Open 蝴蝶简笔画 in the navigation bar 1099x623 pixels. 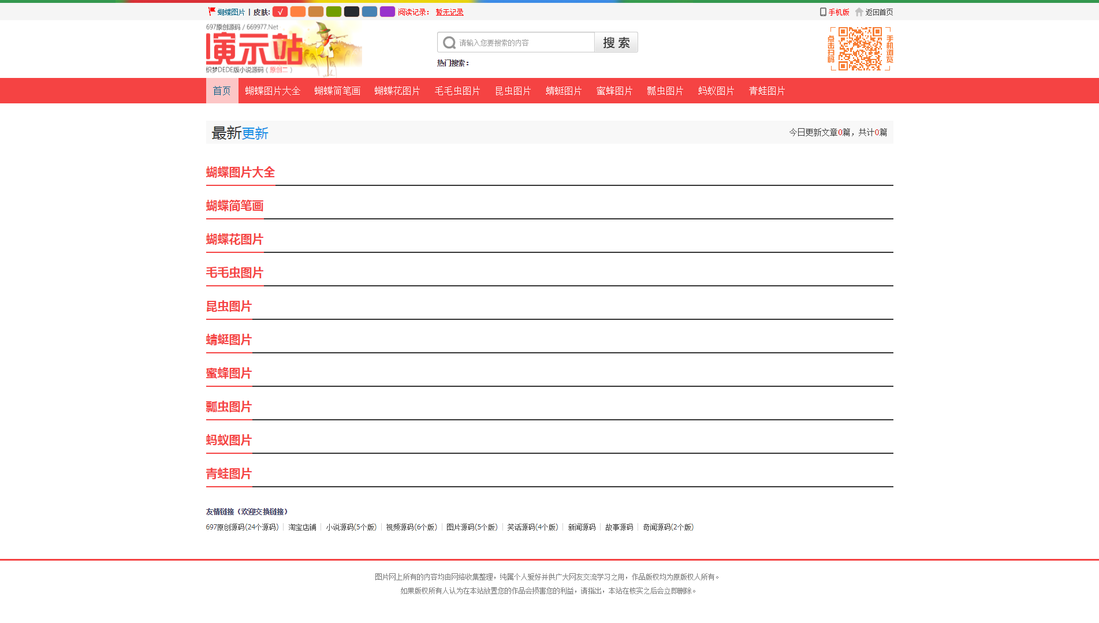(337, 91)
